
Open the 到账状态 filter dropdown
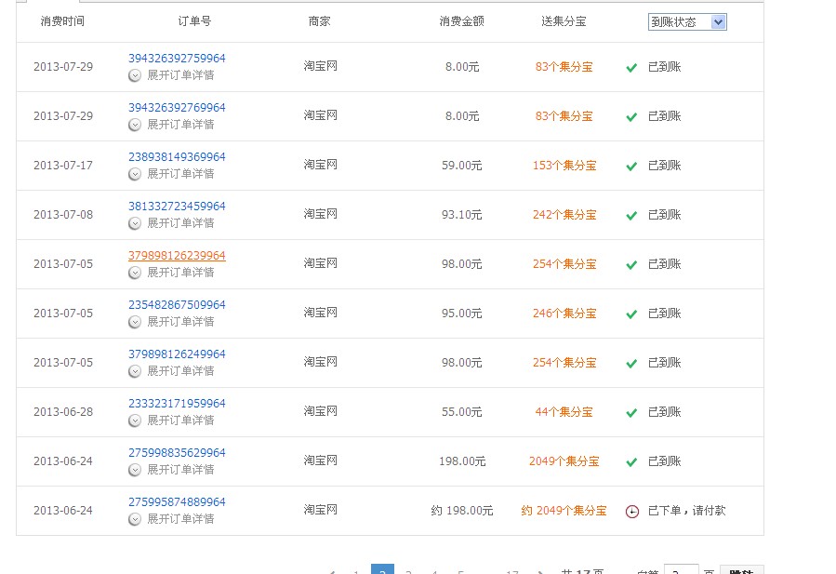(687, 22)
